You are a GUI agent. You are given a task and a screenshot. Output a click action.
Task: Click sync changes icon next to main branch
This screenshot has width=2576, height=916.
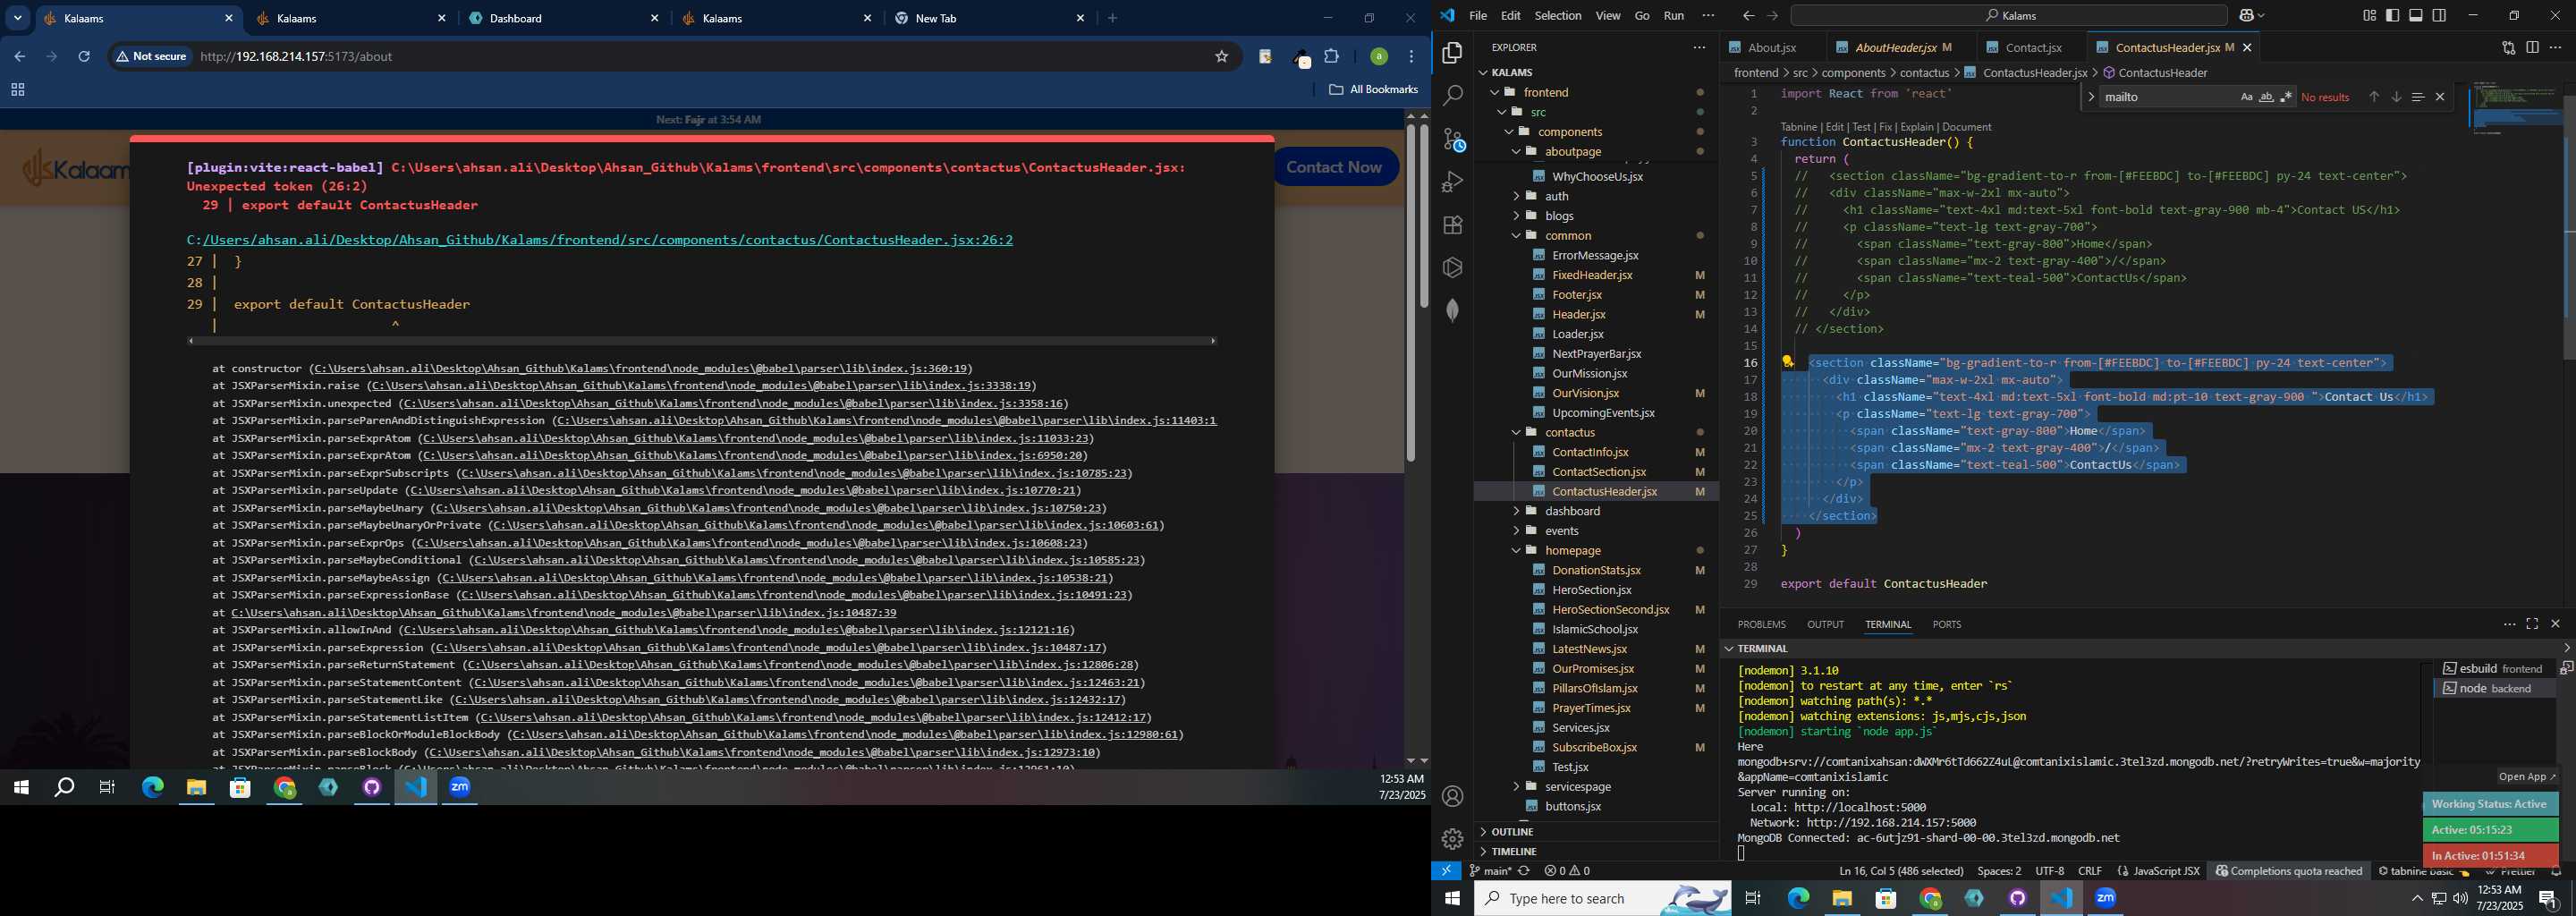click(x=1524, y=871)
